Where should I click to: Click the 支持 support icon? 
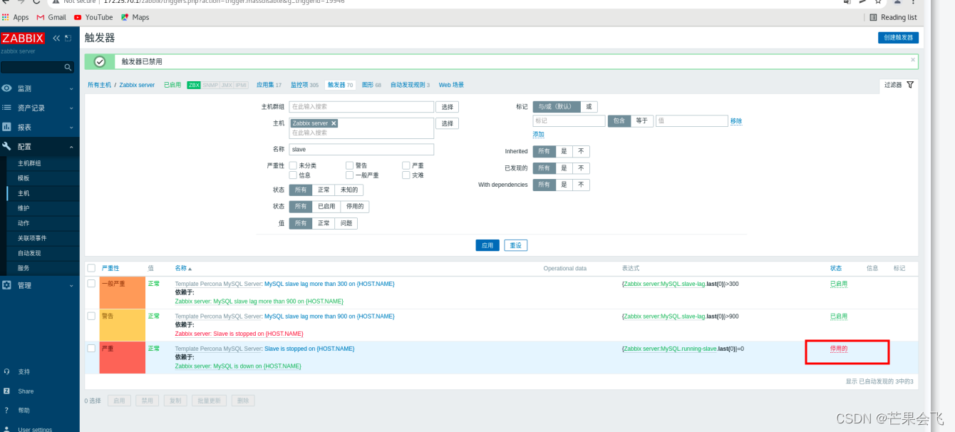tap(6, 371)
